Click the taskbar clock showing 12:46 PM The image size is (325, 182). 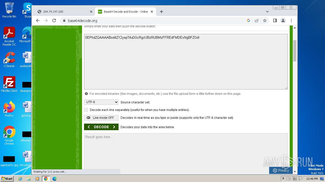point(312,179)
